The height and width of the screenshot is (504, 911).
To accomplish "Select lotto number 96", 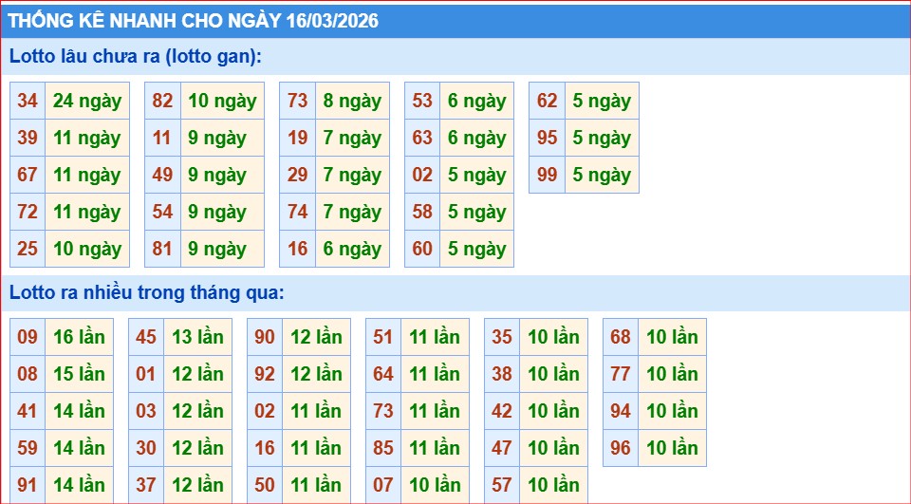I will click(621, 448).
